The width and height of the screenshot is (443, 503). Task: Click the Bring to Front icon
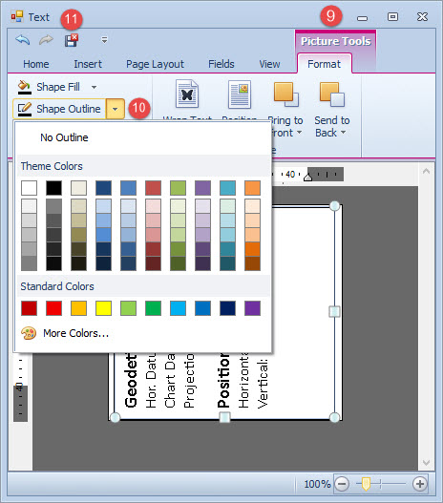[285, 94]
